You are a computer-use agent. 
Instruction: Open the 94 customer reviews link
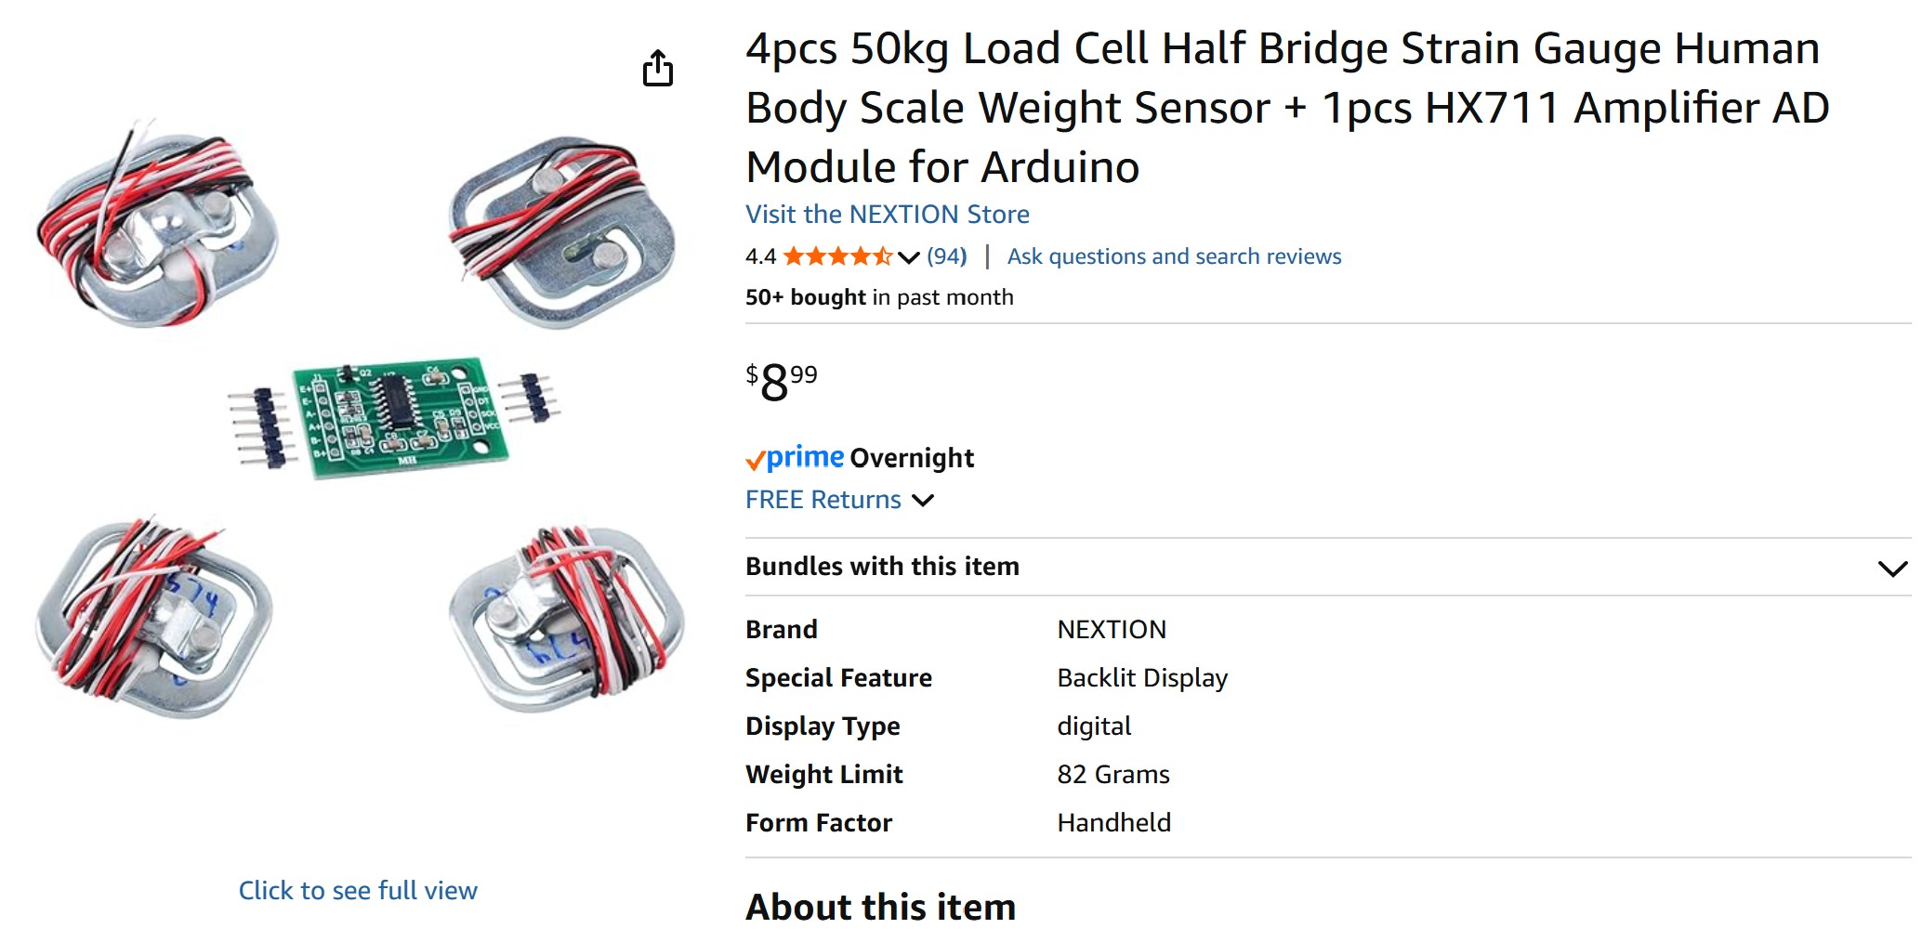[947, 256]
